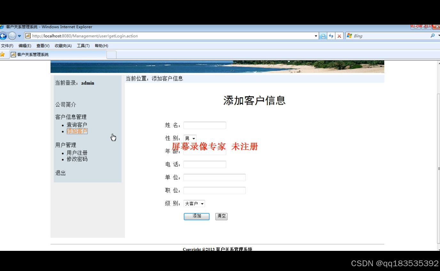This screenshot has height=271, width=440.
Task: Click the red Stop loading icon
Action: click(339, 36)
